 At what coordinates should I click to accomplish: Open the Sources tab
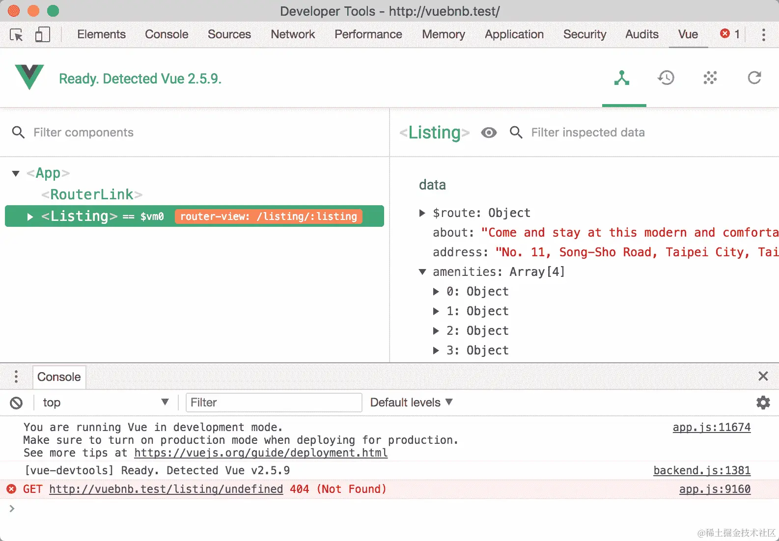pyautogui.click(x=229, y=34)
